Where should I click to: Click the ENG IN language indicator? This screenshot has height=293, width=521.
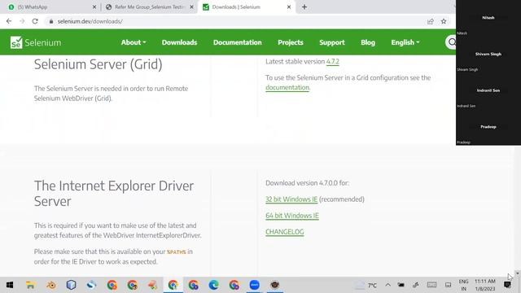(463, 285)
